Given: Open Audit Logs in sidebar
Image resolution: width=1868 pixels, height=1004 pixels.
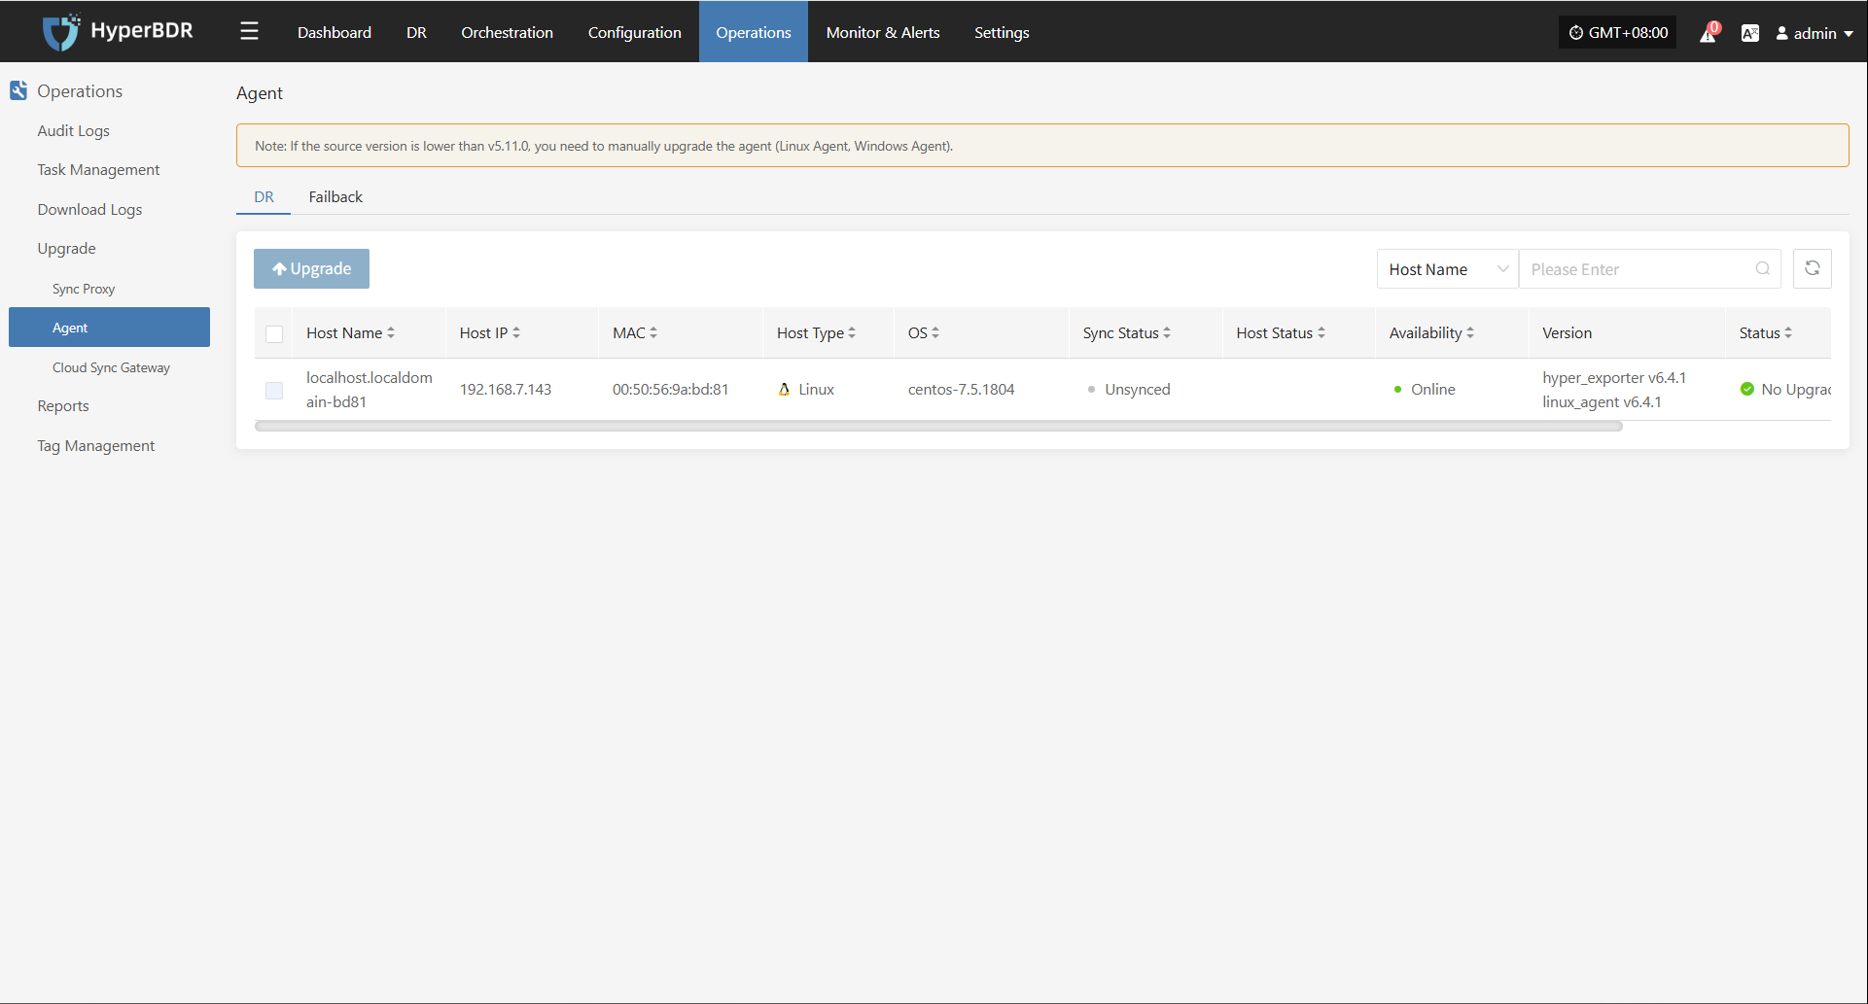Looking at the screenshot, I should (73, 130).
